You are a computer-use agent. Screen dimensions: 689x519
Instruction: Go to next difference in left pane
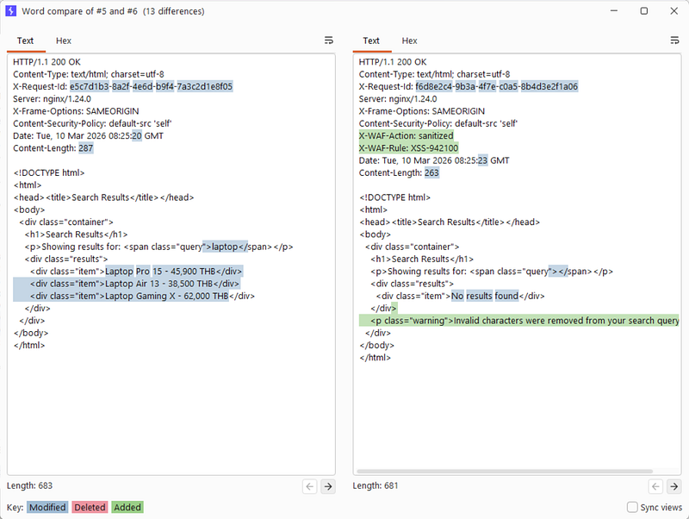pos(328,486)
